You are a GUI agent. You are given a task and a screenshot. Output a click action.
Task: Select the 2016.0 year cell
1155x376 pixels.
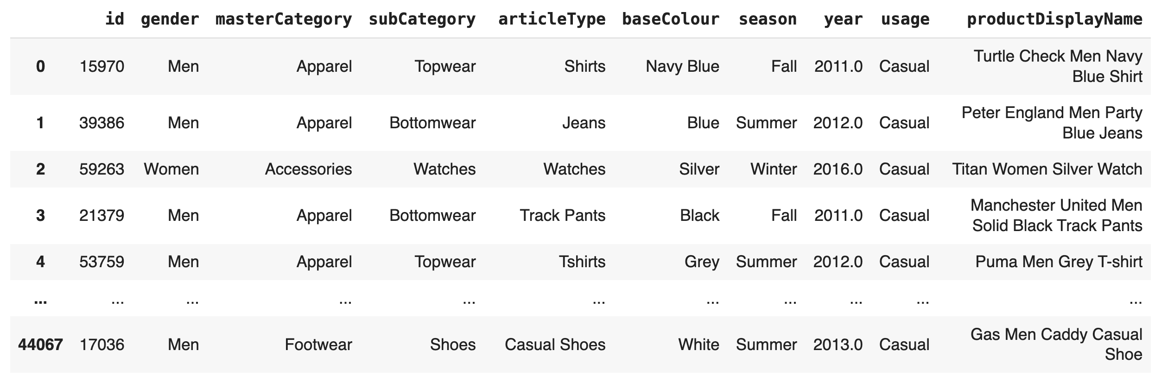(838, 169)
